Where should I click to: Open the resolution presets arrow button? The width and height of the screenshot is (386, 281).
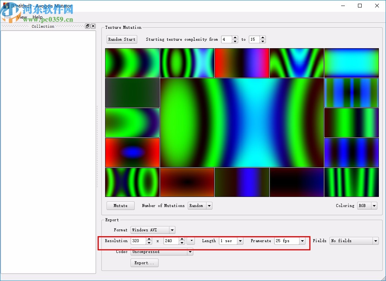[191, 241]
